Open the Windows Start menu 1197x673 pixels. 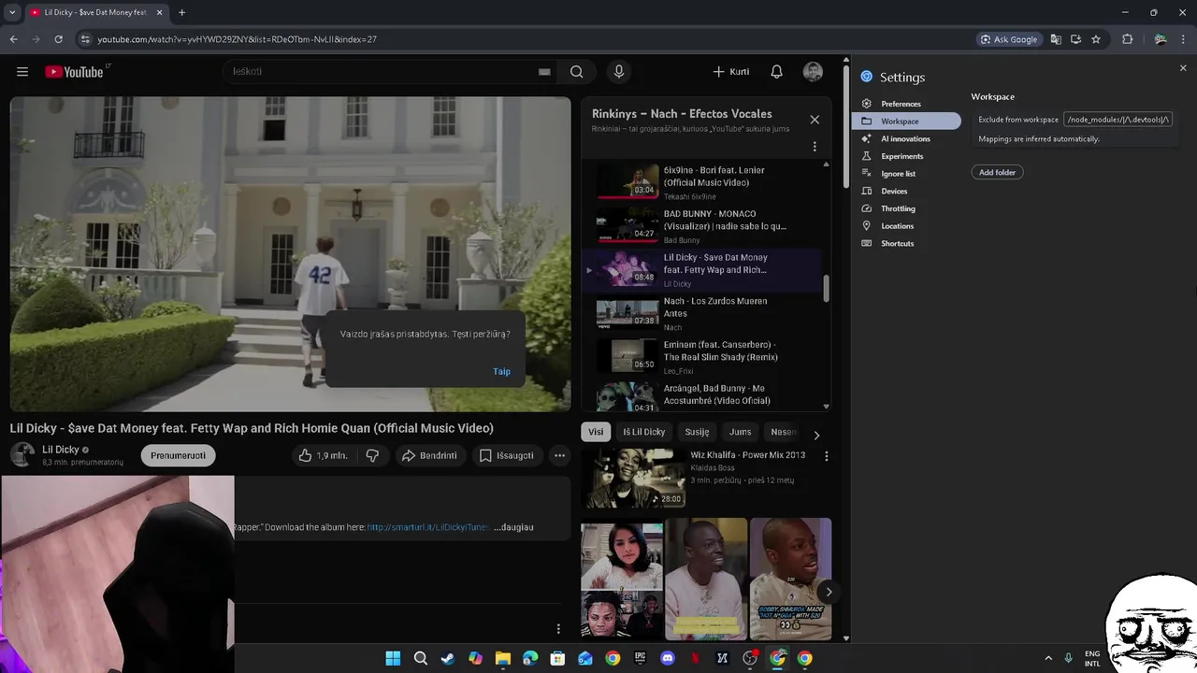click(393, 658)
